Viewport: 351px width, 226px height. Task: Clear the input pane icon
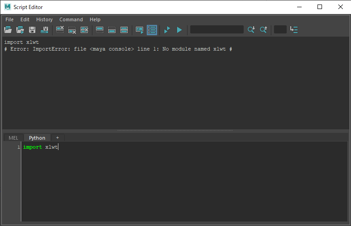72,30
